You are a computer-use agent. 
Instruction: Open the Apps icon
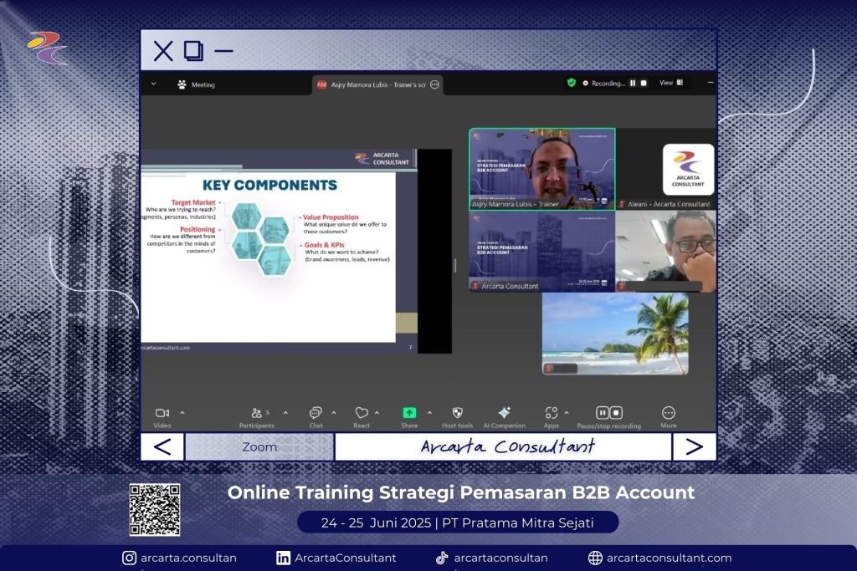[551, 413]
